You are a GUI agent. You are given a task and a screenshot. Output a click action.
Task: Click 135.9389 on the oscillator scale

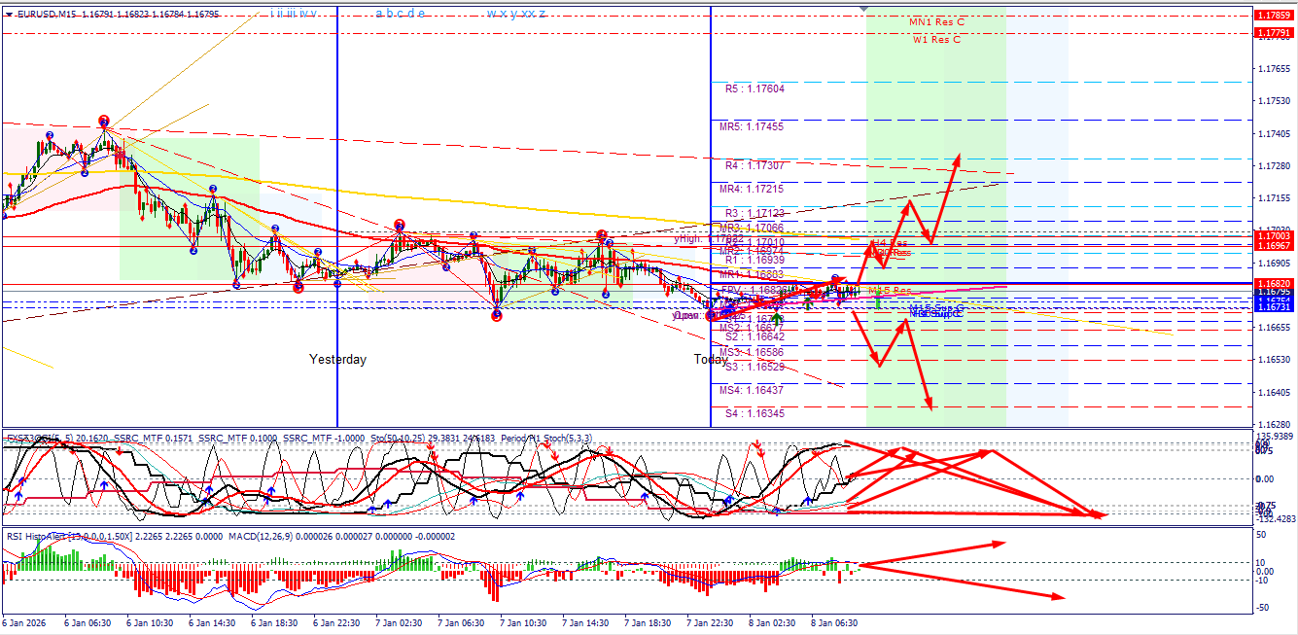[1274, 439]
